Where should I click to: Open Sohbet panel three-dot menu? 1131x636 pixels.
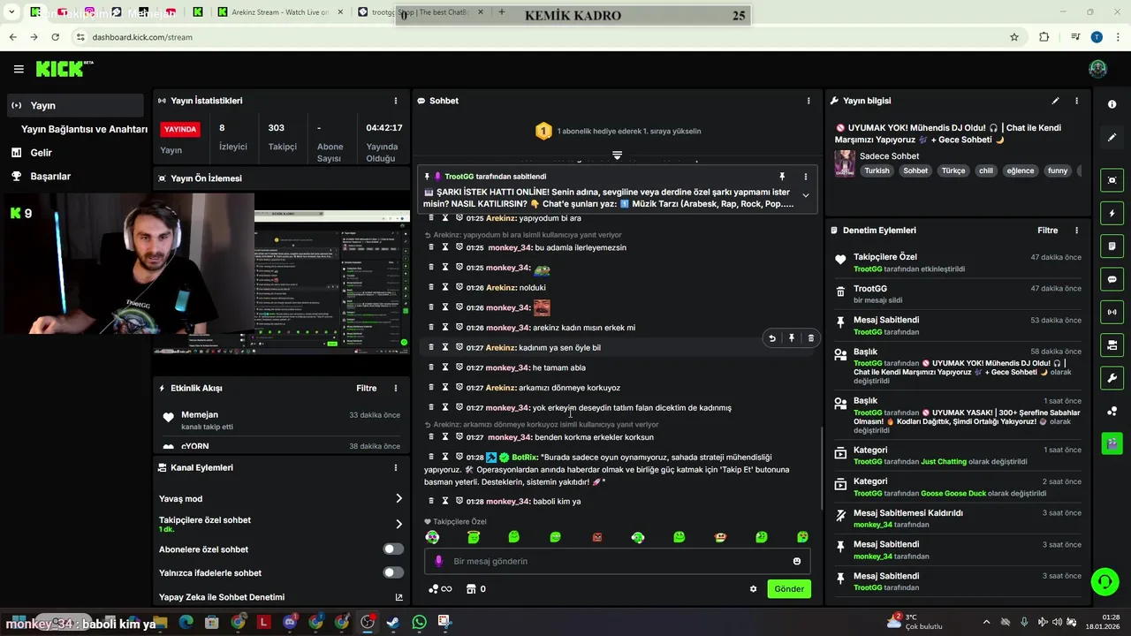coord(808,101)
